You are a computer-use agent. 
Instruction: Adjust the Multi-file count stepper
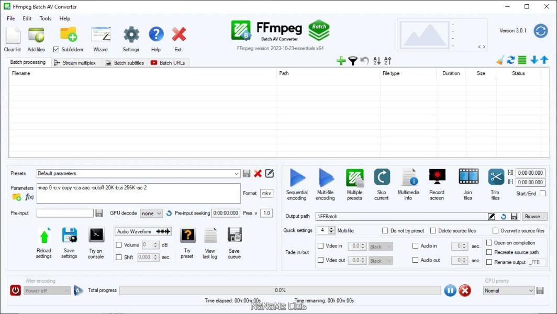pyautogui.click(x=331, y=230)
